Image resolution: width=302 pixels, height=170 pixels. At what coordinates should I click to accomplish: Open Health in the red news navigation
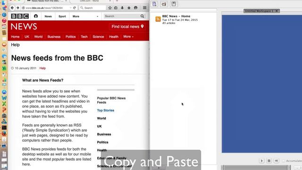pyautogui.click(x=114, y=37)
